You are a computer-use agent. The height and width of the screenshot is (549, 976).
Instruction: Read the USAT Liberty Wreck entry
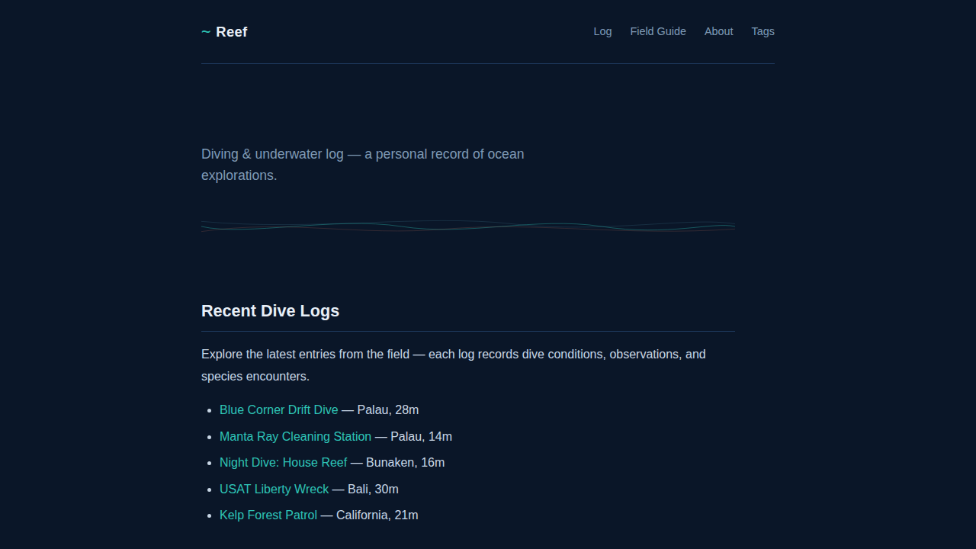pos(274,490)
